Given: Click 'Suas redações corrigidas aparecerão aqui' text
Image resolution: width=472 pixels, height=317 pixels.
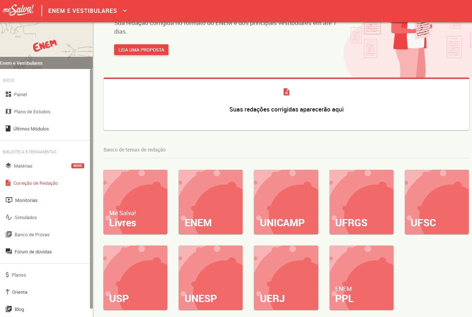Looking at the screenshot, I should pos(286,109).
